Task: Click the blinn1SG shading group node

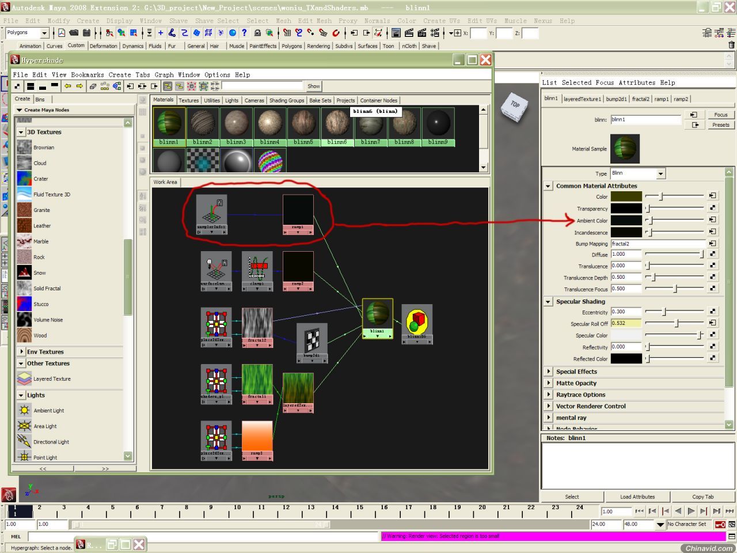Action: (x=417, y=321)
